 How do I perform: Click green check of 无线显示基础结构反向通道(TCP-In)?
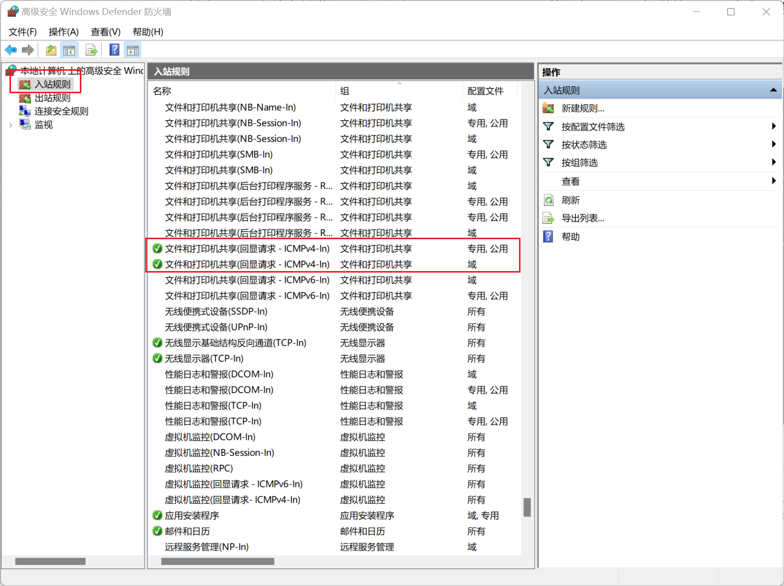(157, 343)
